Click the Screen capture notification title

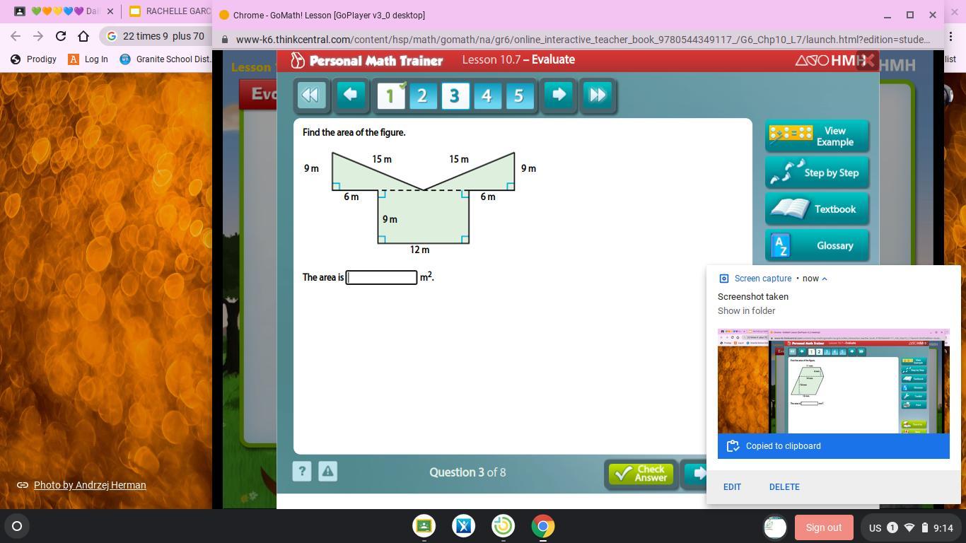[763, 279]
